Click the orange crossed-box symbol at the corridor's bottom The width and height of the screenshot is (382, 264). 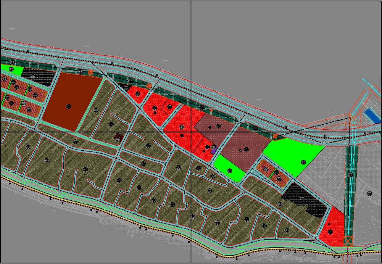(x=348, y=241)
